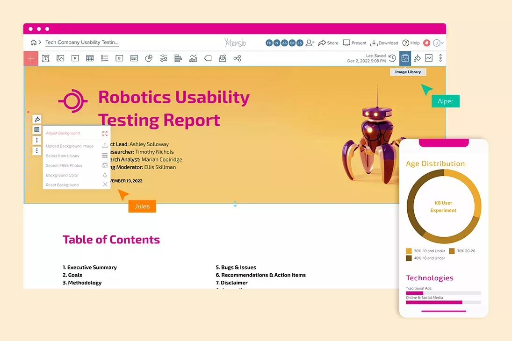Click the Present button
Viewport: 512px width, 341px height.
(x=354, y=43)
